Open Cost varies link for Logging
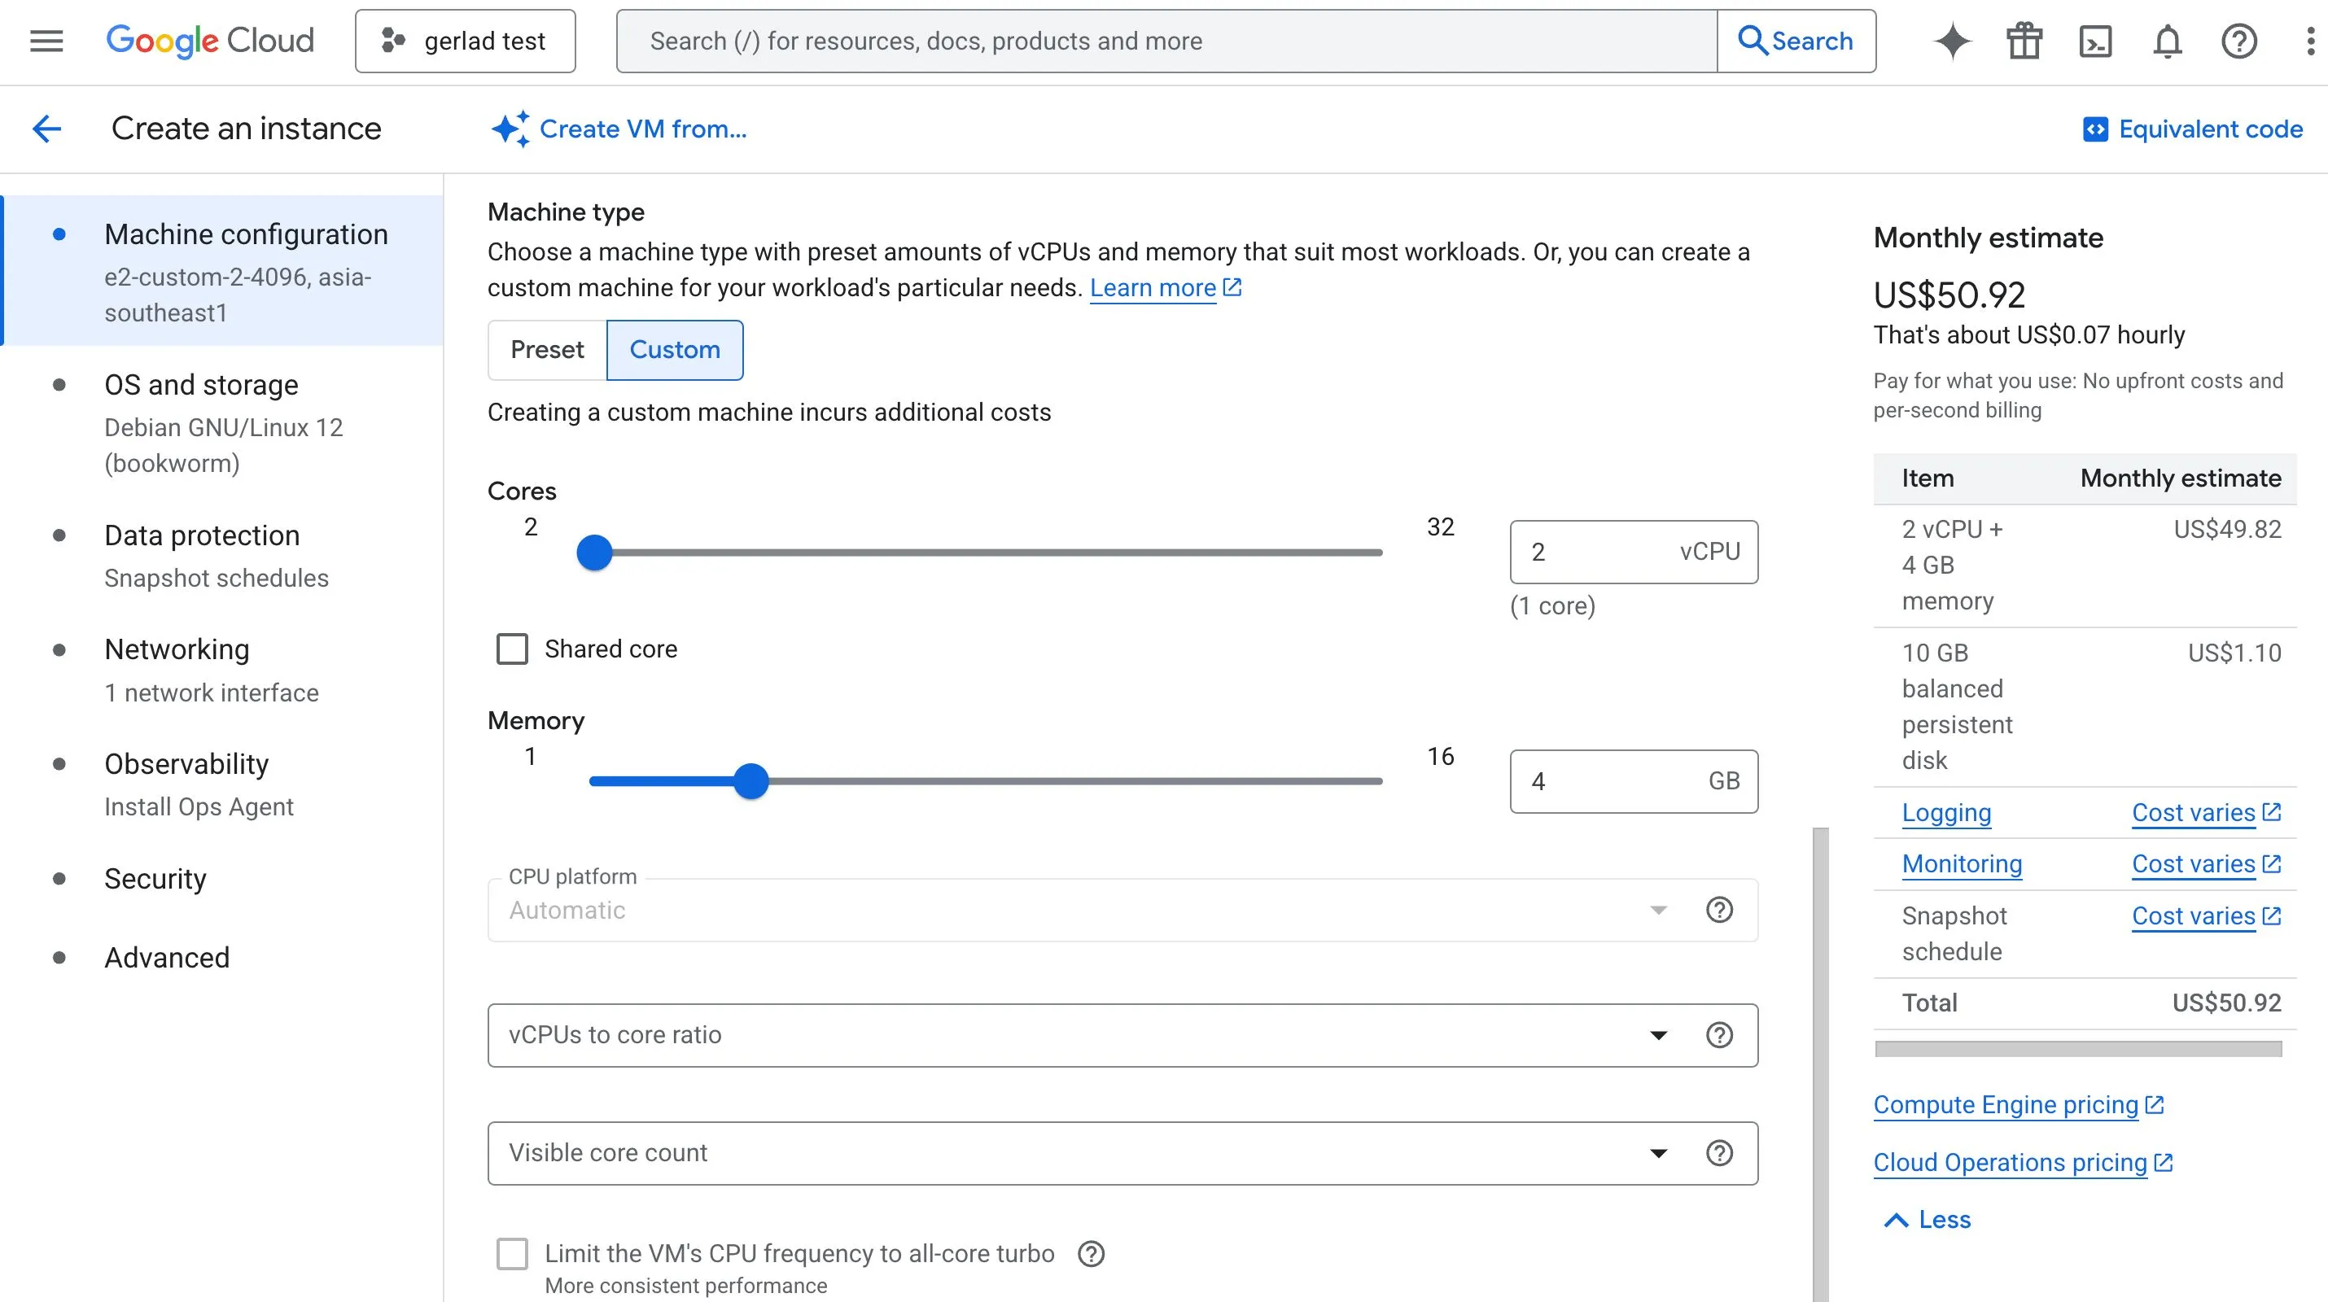 pos(2206,812)
